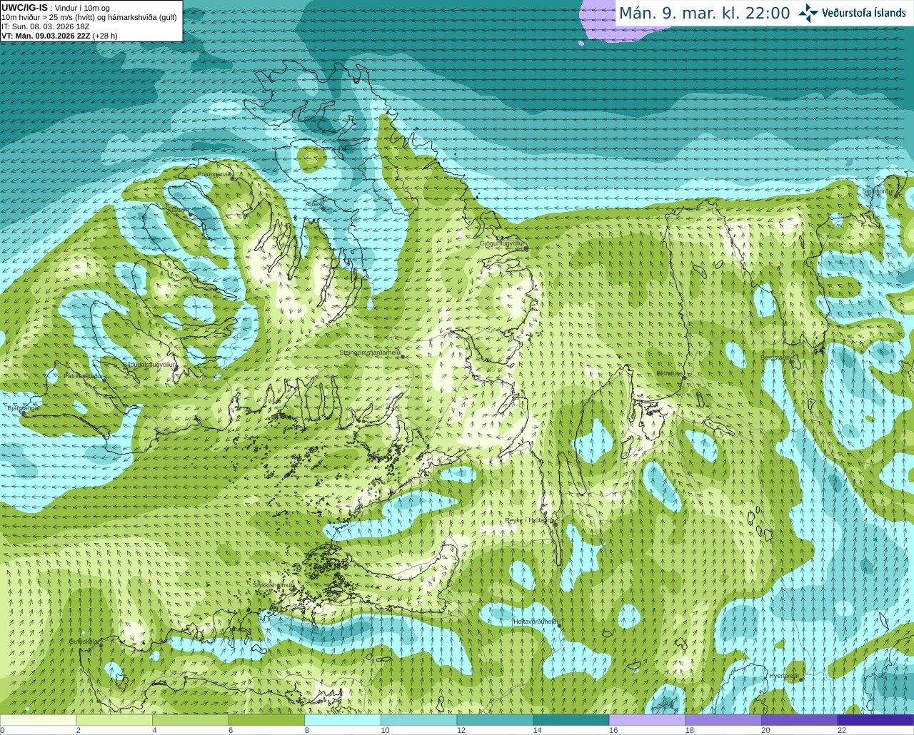The height and width of the screenshot is (735, 914).
Task: Click the 'UWC/IG-IS' model title text
Action: point(24,7)
